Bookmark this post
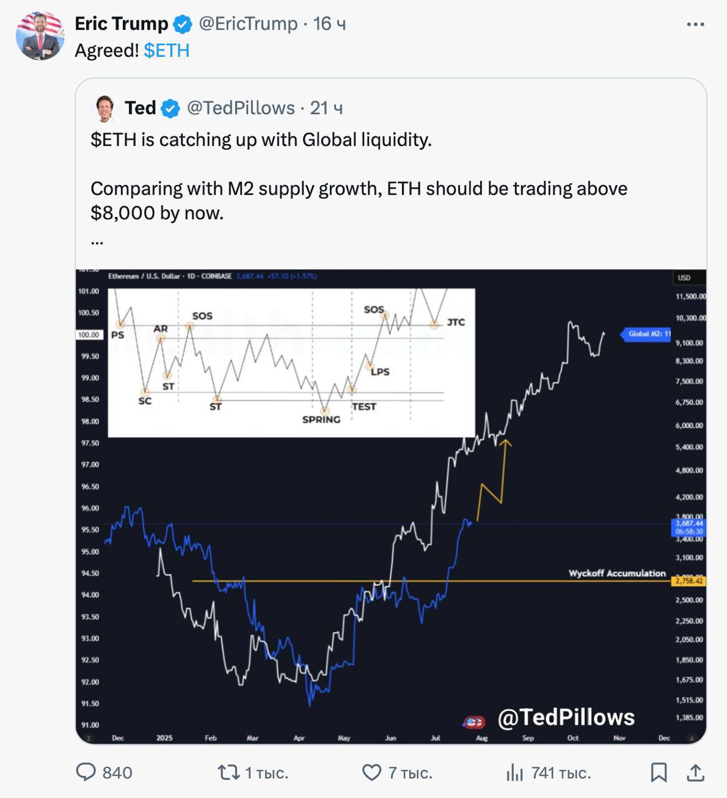Viewport: 727px width, 798px height. pyautogui.click(x=658, y=772)
